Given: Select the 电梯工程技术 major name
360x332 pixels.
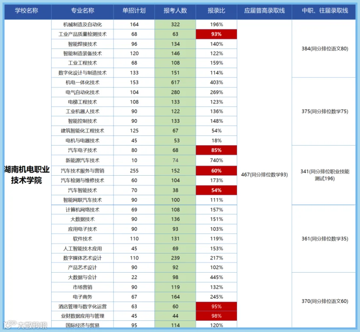Looking at the screenshot, I should point(82,102).
